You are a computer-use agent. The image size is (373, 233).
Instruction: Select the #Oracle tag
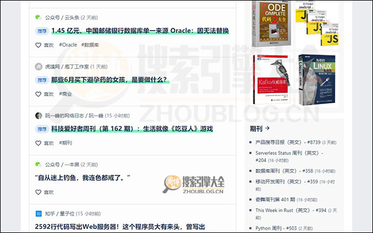point(68,45)
